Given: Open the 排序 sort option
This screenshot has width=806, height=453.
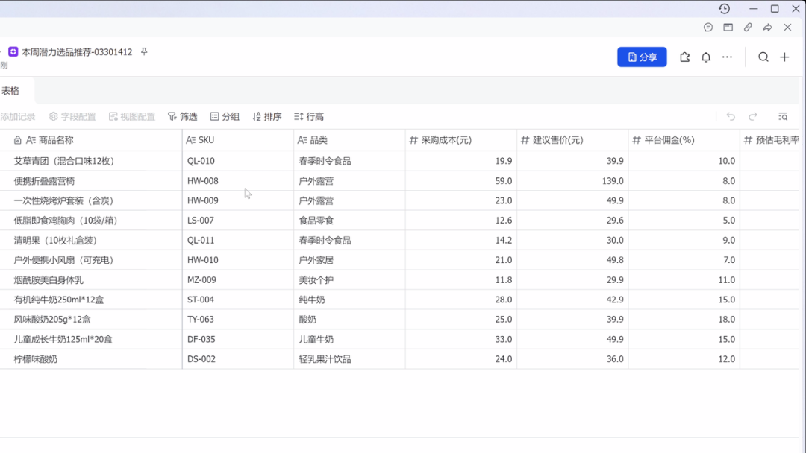Looking at the screenshot, I should [267, 117].
